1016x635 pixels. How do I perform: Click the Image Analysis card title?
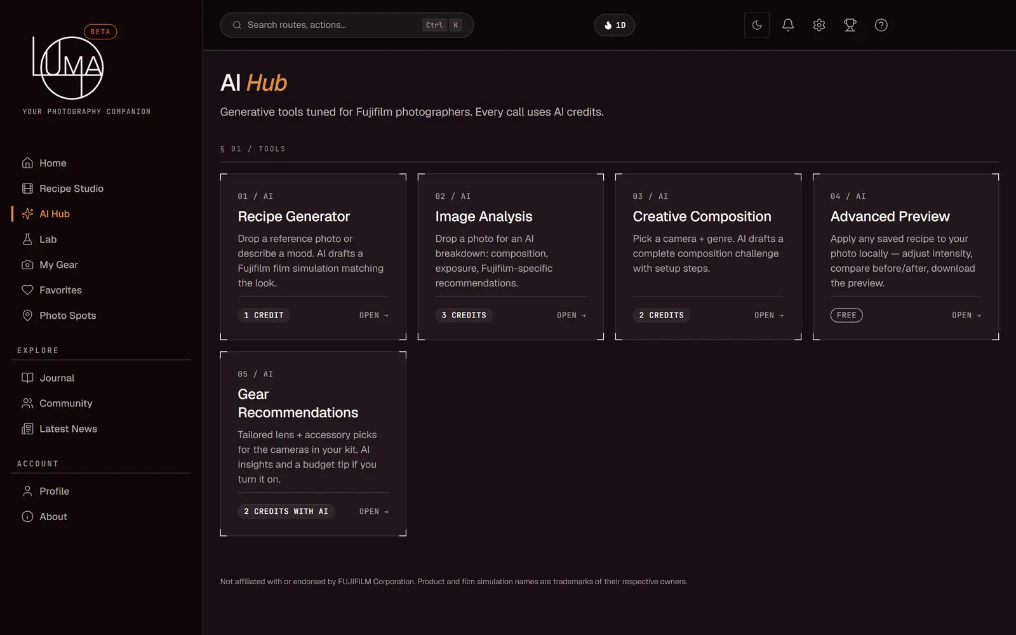click(x=484, y=217)
